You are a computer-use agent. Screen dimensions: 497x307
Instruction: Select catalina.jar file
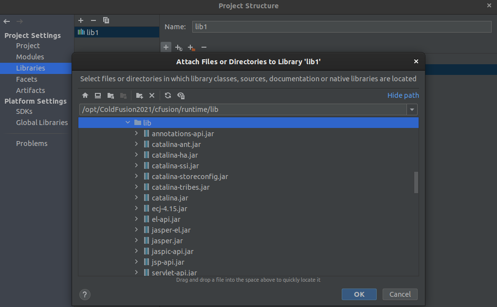tap(170, 198)
